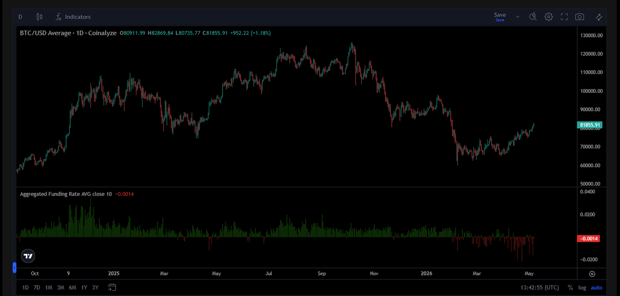Image resolution: width=620 pixels, height=296 pixels.
Task: Select the 6M date range
Action: [x=72, y=287]
